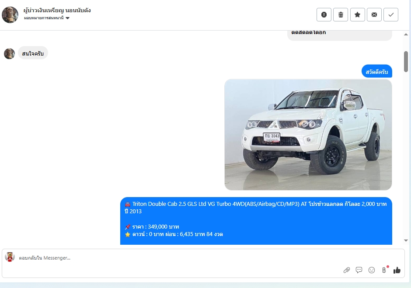Click the down payment line 6,435 บาท 84 งวด
Screen dimensions: 411x288
[x=174, y=234]
